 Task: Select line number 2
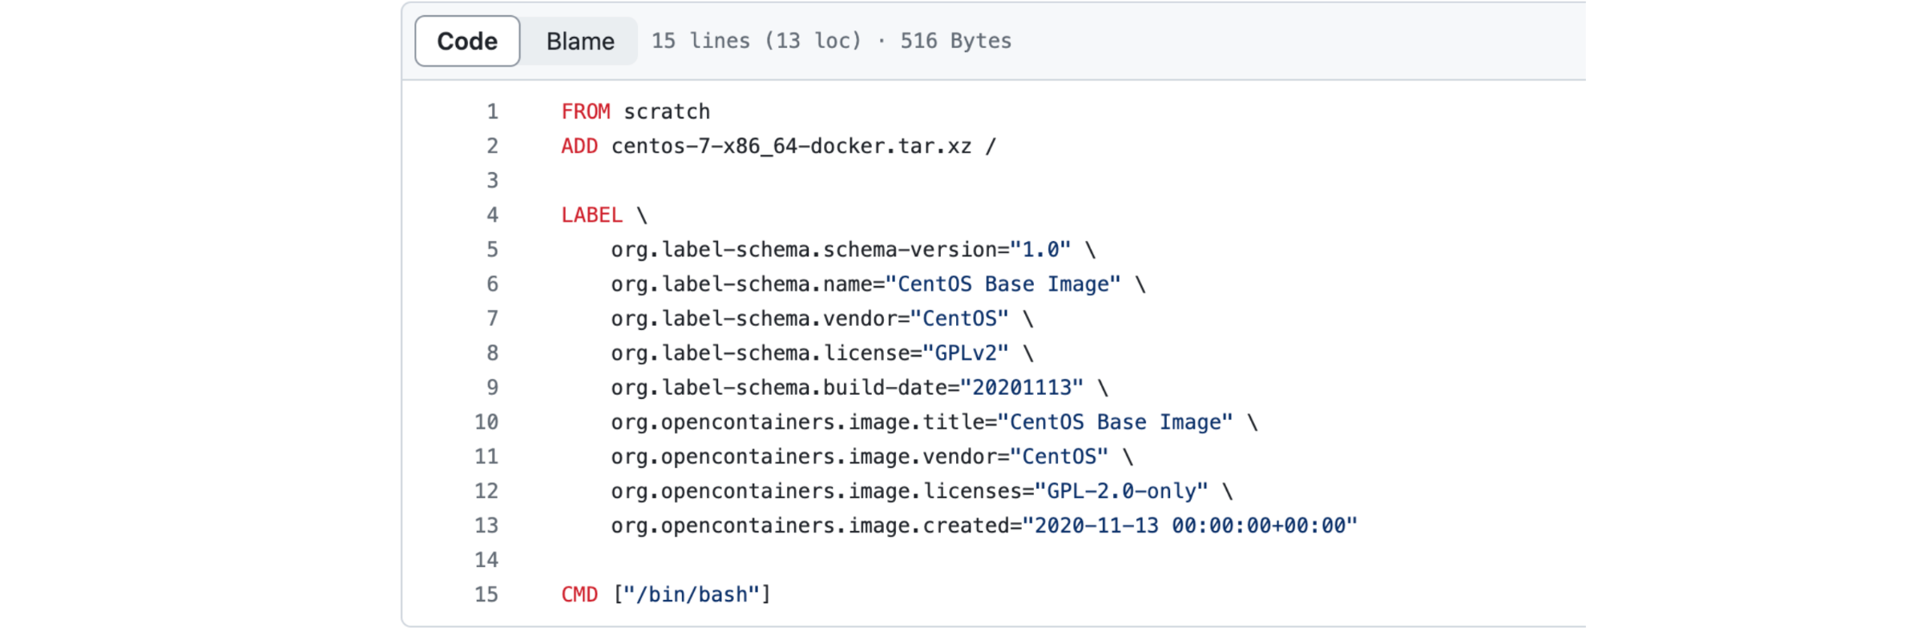(x=492, y=146)
